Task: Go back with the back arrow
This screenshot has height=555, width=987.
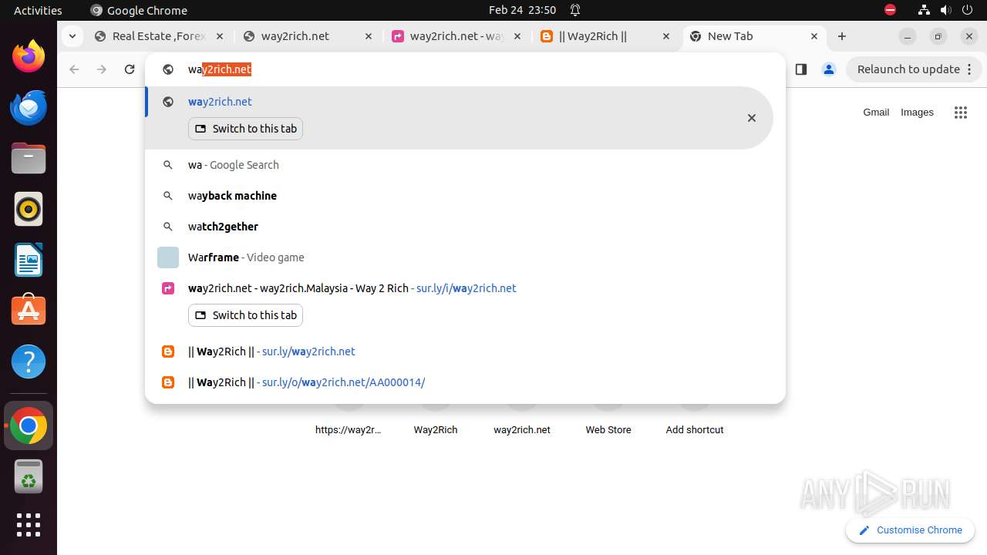Action: [74, 69]
